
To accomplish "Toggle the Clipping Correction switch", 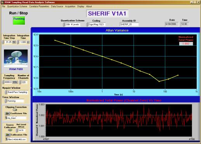I will tap(15, 110).
